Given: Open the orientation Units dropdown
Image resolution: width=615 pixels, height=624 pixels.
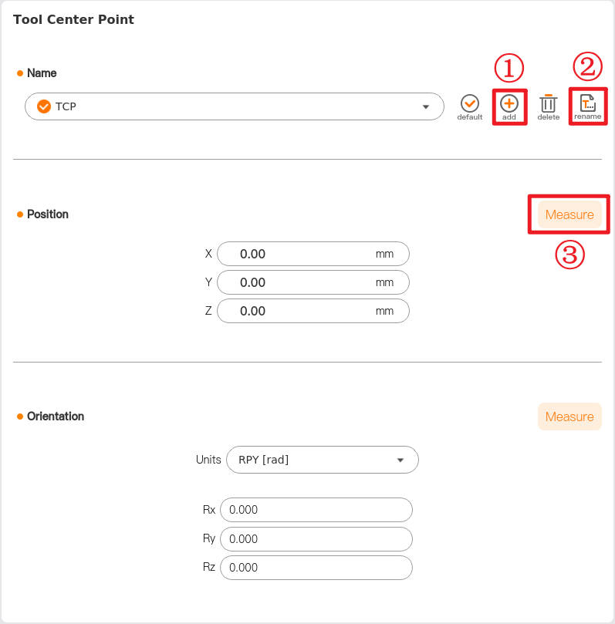Looking at the screenshot, I should (321, 460).
